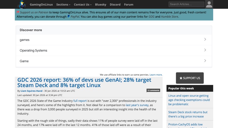Jump to the 12 comments badge
The image size is (228, 128).
point(153,90)
